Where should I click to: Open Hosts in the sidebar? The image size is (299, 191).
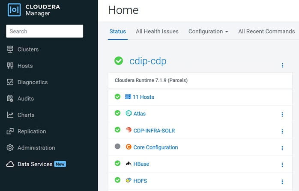[x=25, y=66]
